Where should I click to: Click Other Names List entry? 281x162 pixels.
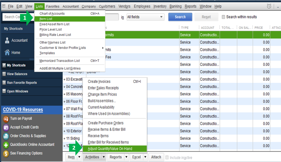point(70,42)
